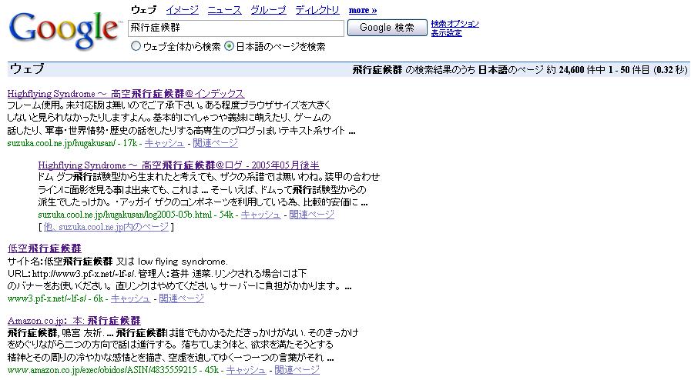Screen dimensions: 691x380
Task: Open the 低空飛行症候群 result title
Action: pos(45,248)
